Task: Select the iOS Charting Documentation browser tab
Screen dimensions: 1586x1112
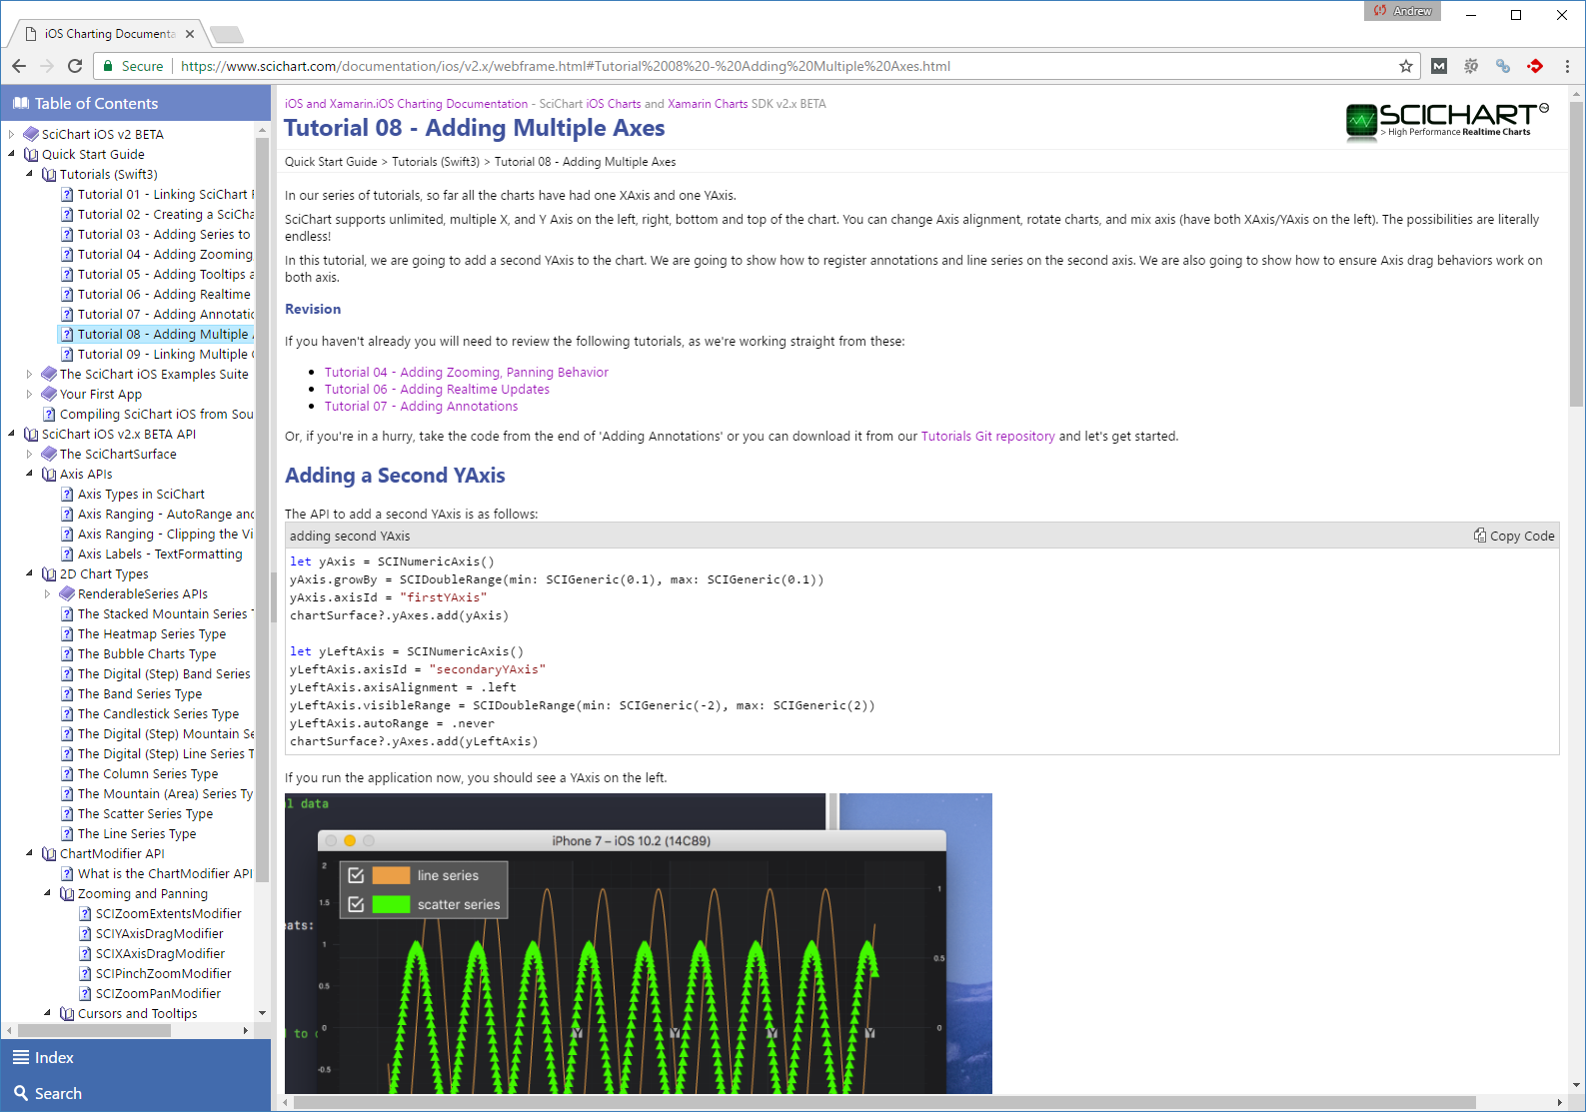Action: click(108, 34)
